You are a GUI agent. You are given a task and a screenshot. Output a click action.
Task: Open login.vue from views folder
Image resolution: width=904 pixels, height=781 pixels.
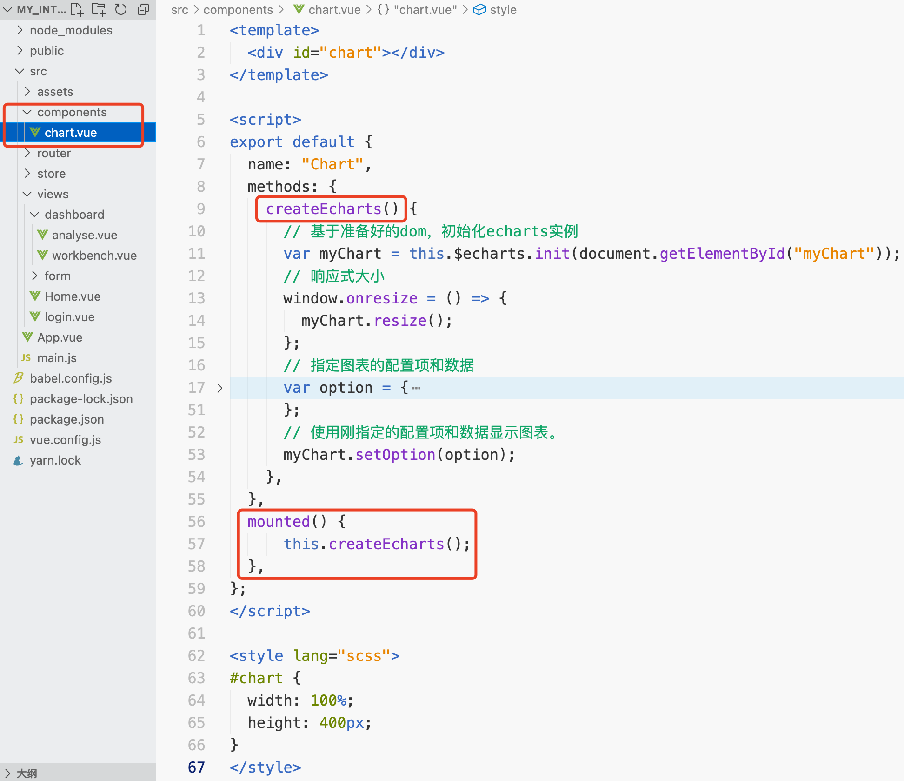click(69, 317)
